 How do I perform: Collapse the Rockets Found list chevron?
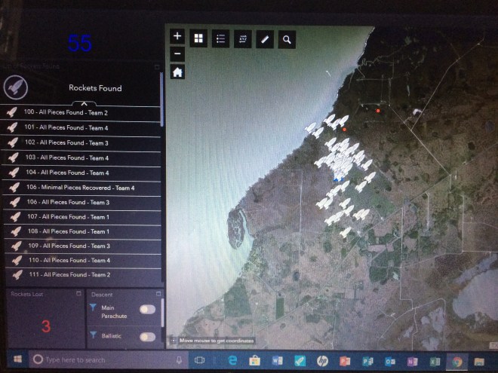coord(84,102)
